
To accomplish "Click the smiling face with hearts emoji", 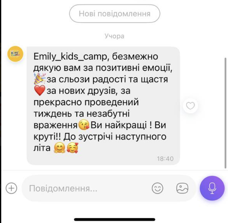I will point(73,148).
